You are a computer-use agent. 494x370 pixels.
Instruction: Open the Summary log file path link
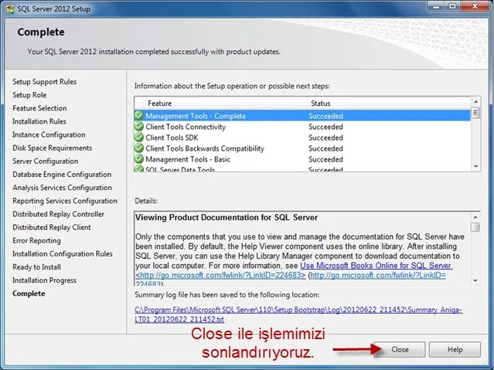click(298, 314)
